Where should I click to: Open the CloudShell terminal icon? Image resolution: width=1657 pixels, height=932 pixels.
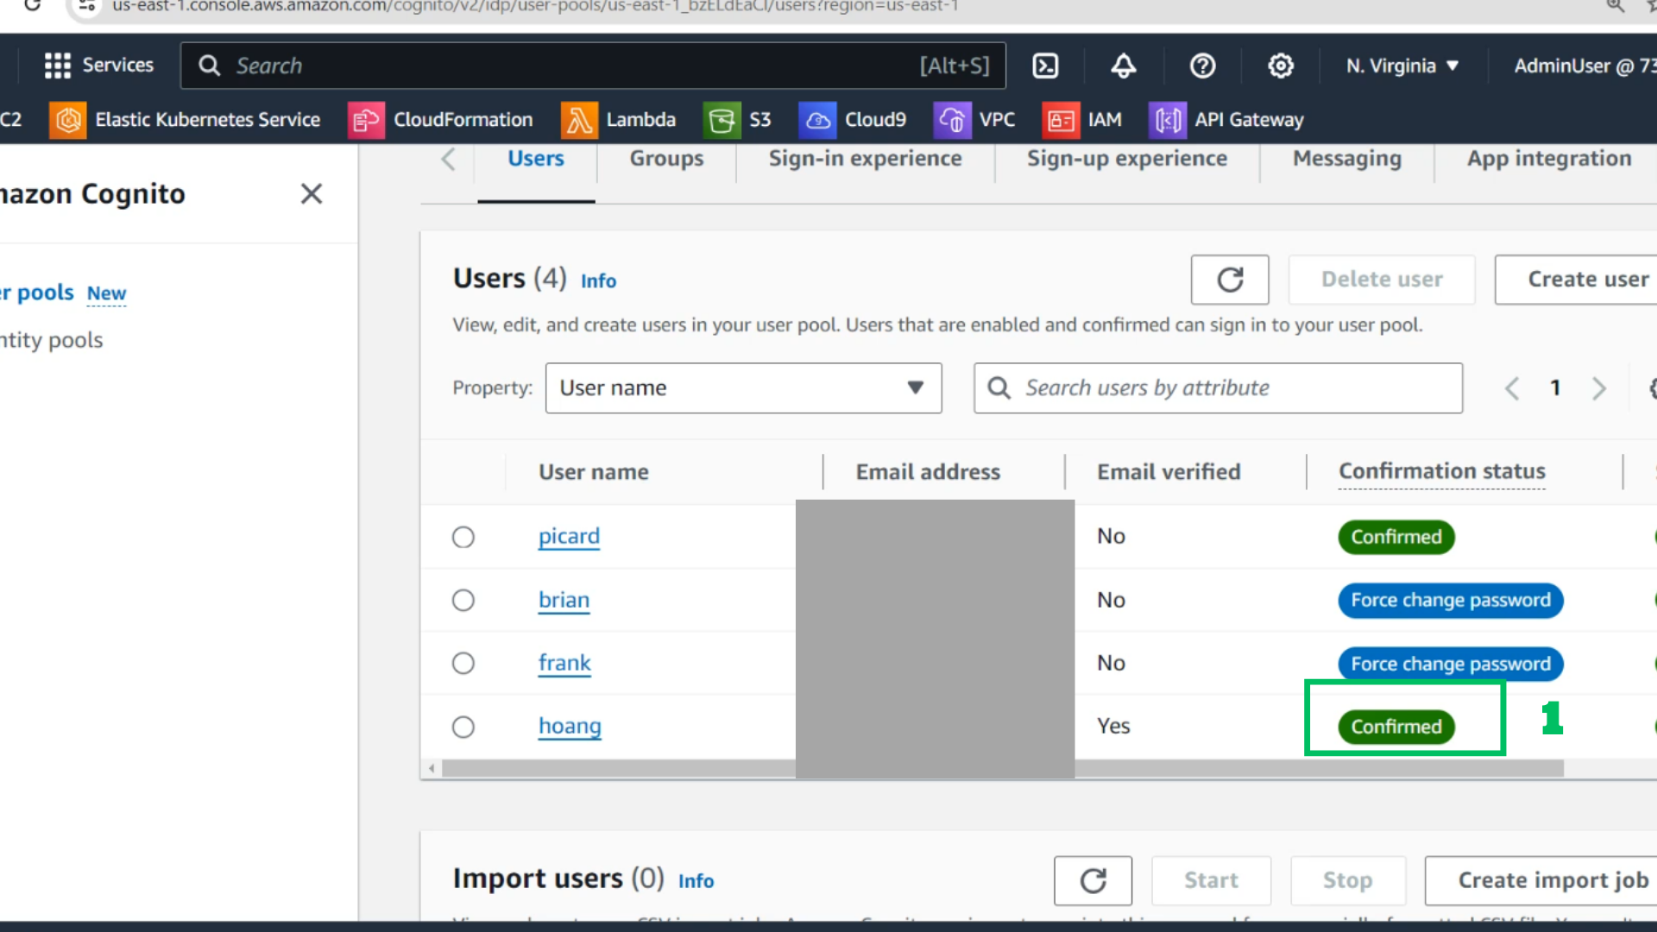[x=1045, y=66]
